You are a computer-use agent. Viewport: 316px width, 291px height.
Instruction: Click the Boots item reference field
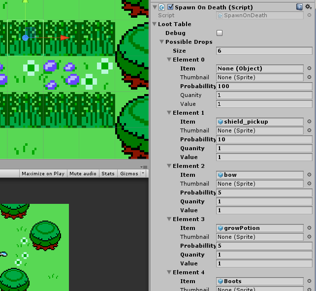pyautogui.click(x=260, y=281)
